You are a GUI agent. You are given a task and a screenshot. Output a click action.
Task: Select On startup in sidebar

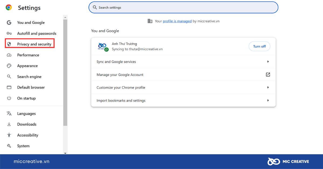point(26,98)
